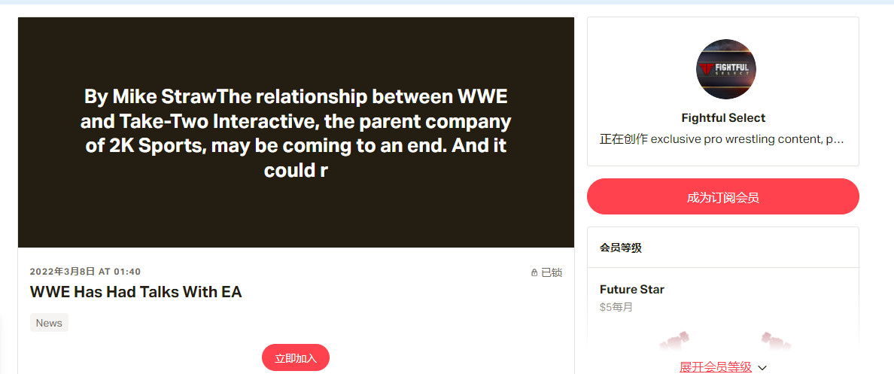
Task: Click the Fightful Select logo avatar
Action: [725, 70]
